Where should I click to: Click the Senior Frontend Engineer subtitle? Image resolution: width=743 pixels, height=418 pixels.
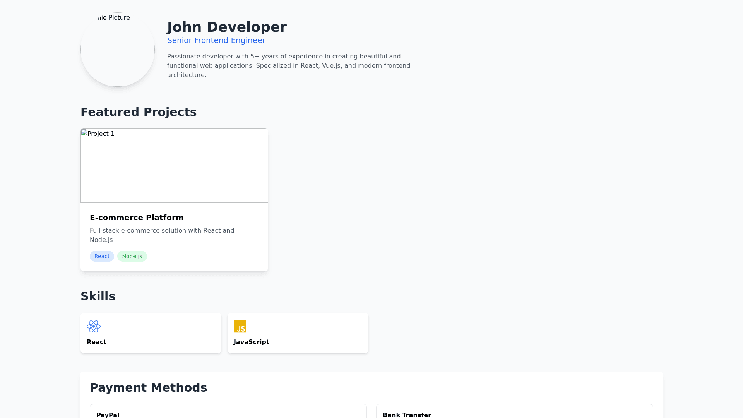(x=216, y=40)
